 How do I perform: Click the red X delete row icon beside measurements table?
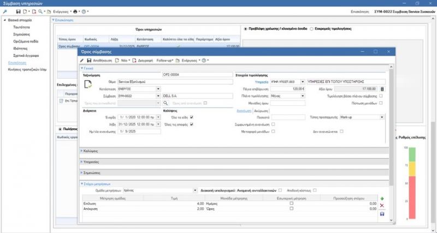click(x=382, y=206)
